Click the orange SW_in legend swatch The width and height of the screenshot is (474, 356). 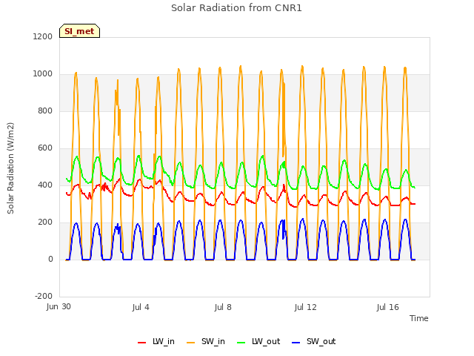point(191,343)
